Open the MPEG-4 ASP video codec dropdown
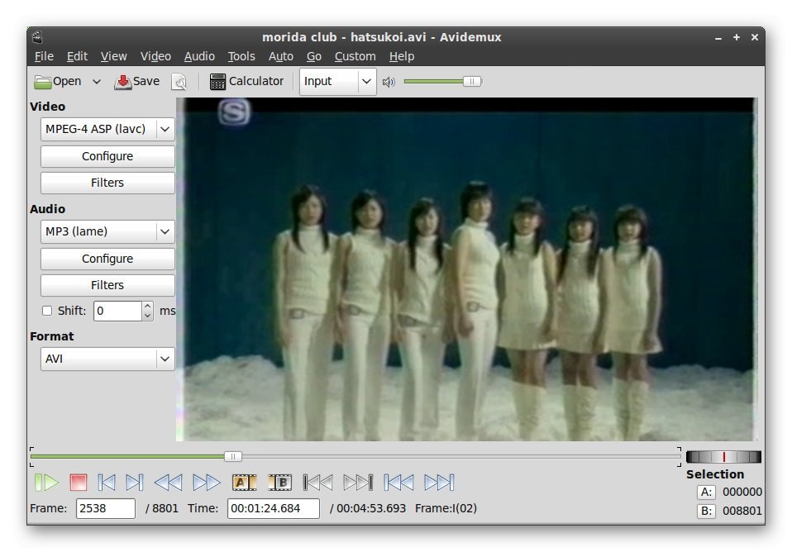The height and width of the screenshot is (552, 792). pos(107,129)
